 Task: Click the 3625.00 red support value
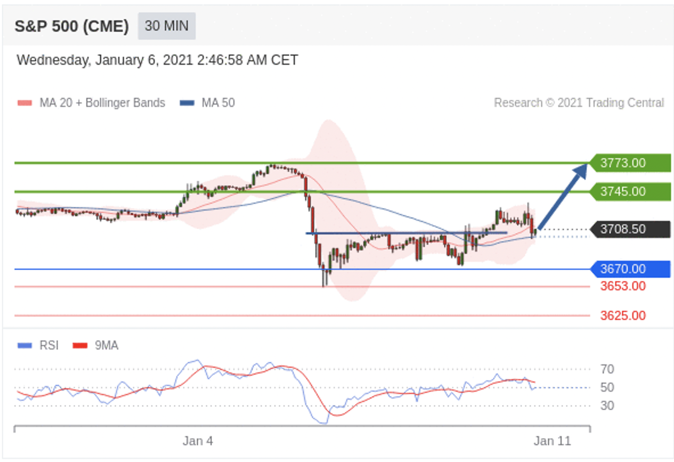coord(623,315)
